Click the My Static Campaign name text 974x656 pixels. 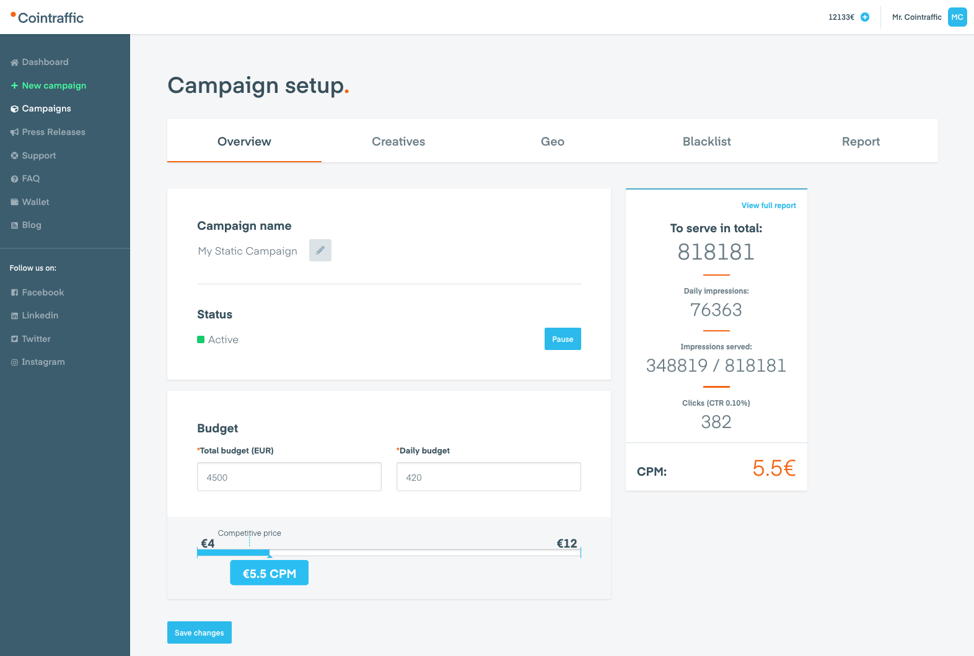248,251
